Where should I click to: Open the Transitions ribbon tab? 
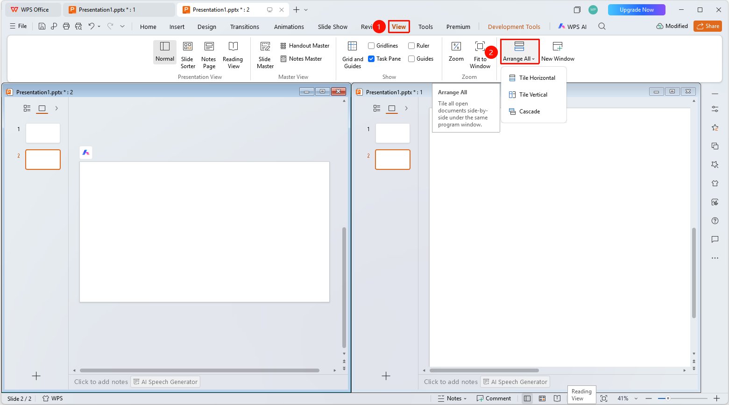tap(244, 27)
